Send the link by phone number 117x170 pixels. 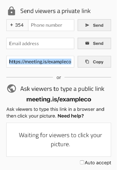[94, 25]
